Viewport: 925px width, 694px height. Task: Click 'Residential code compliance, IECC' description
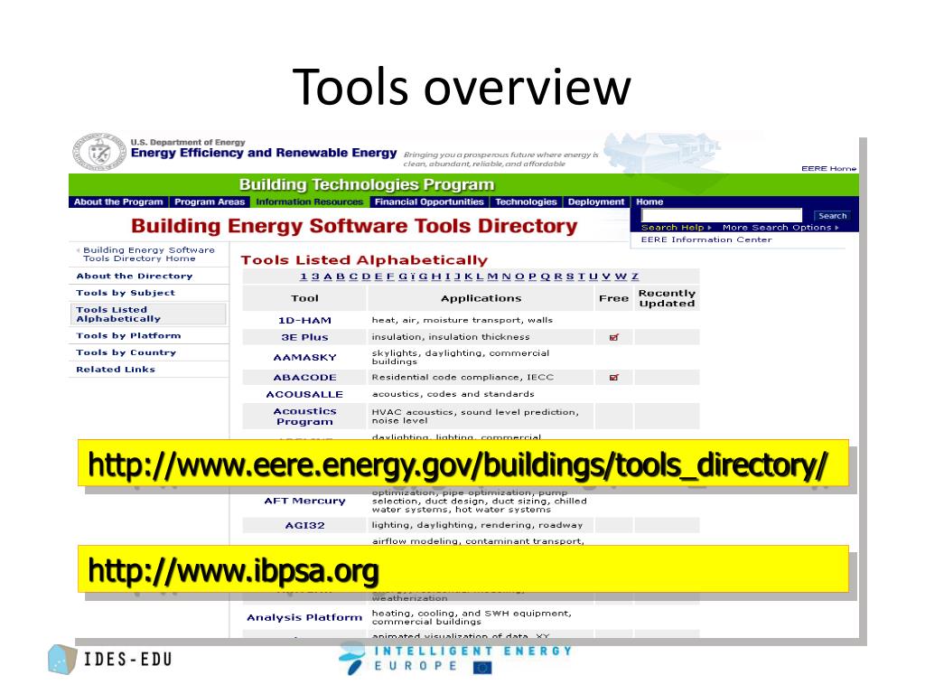click(462, 377)
